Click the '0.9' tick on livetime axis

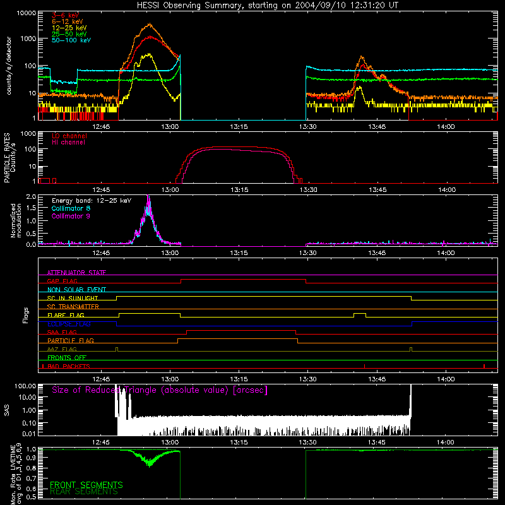[x=32, y=457]
